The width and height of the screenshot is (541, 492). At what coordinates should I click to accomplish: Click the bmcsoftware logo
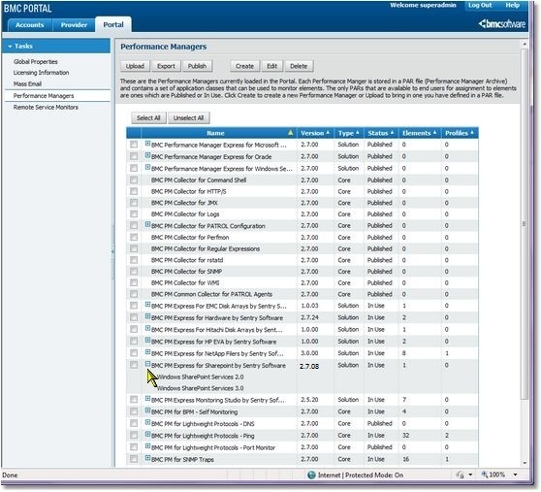[501, 24]
